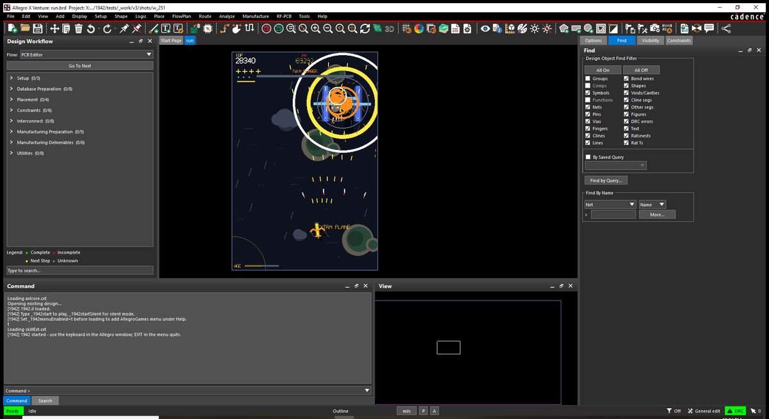The height and width of the screenshot is (419, 769).
Task: Open the 3D viewer
Action: (x=389, y=28)
